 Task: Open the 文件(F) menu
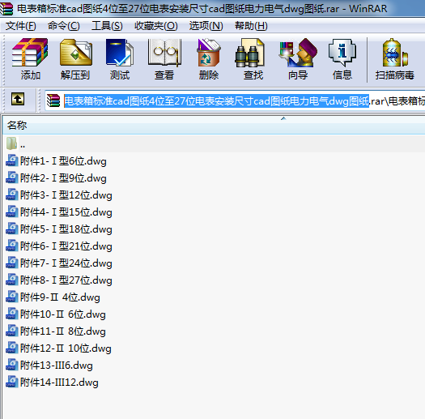20,26
